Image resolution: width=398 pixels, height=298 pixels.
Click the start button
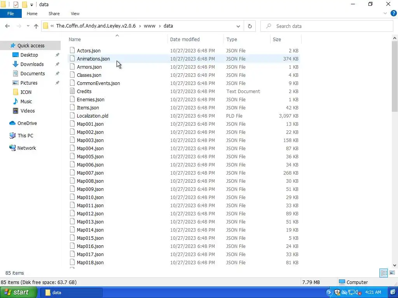(19, 293)
